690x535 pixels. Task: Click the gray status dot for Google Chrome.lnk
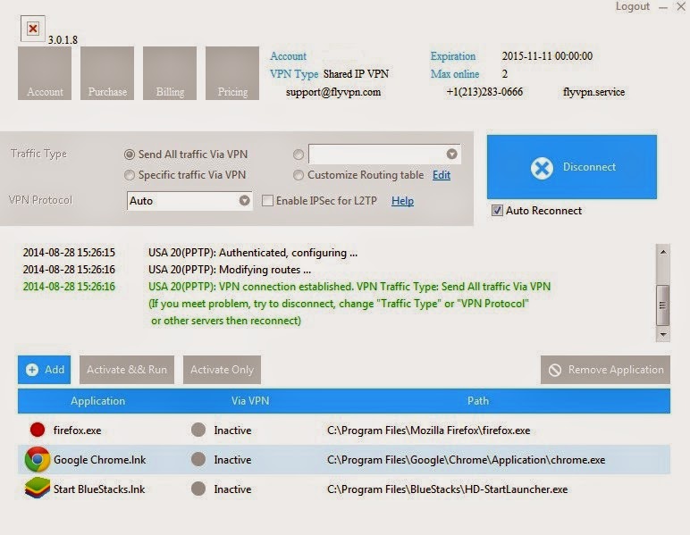pyautogui.click(x=198, y=459)
